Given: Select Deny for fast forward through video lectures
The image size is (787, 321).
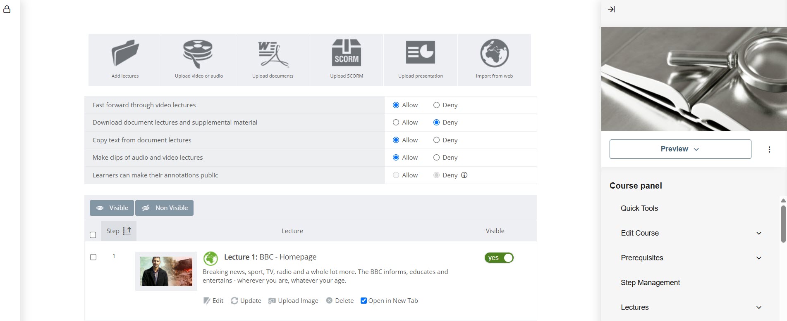Looking at the screenshot, I should (x=436, y=105).
